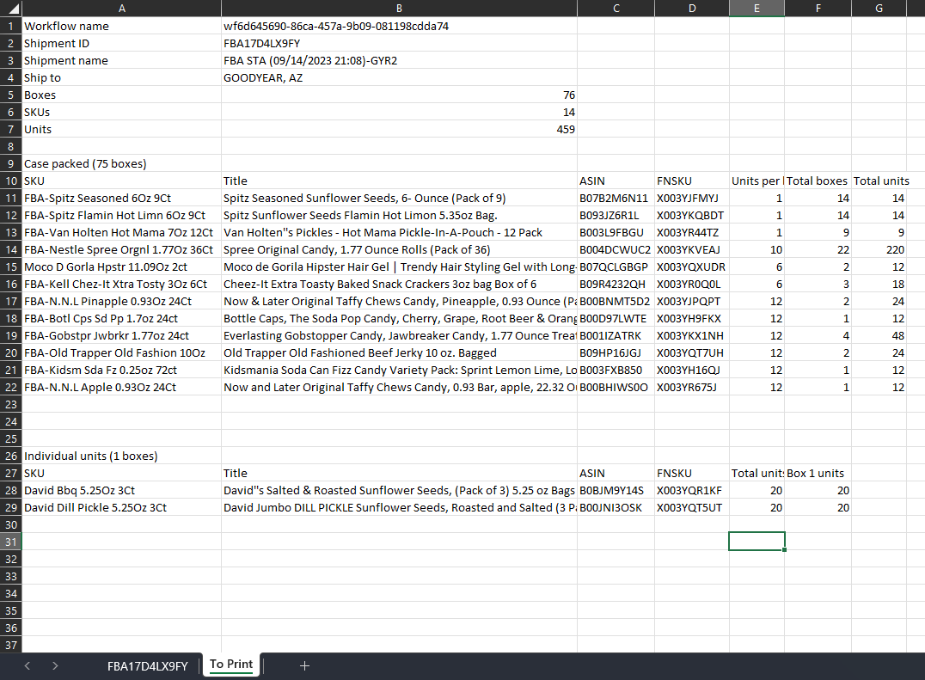
Task: Click the Total boxes header cell
Action: (818, 181)
